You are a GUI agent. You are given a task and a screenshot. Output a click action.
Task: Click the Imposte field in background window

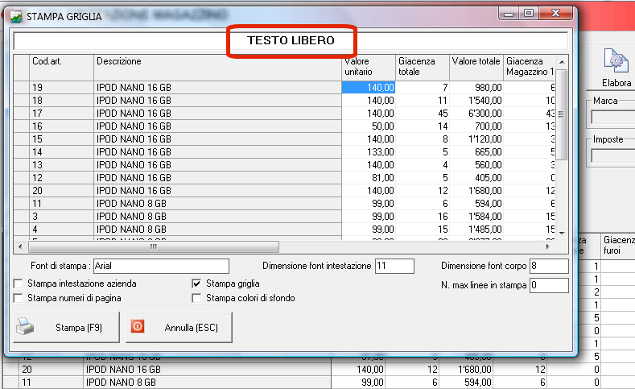coord(613,156)
